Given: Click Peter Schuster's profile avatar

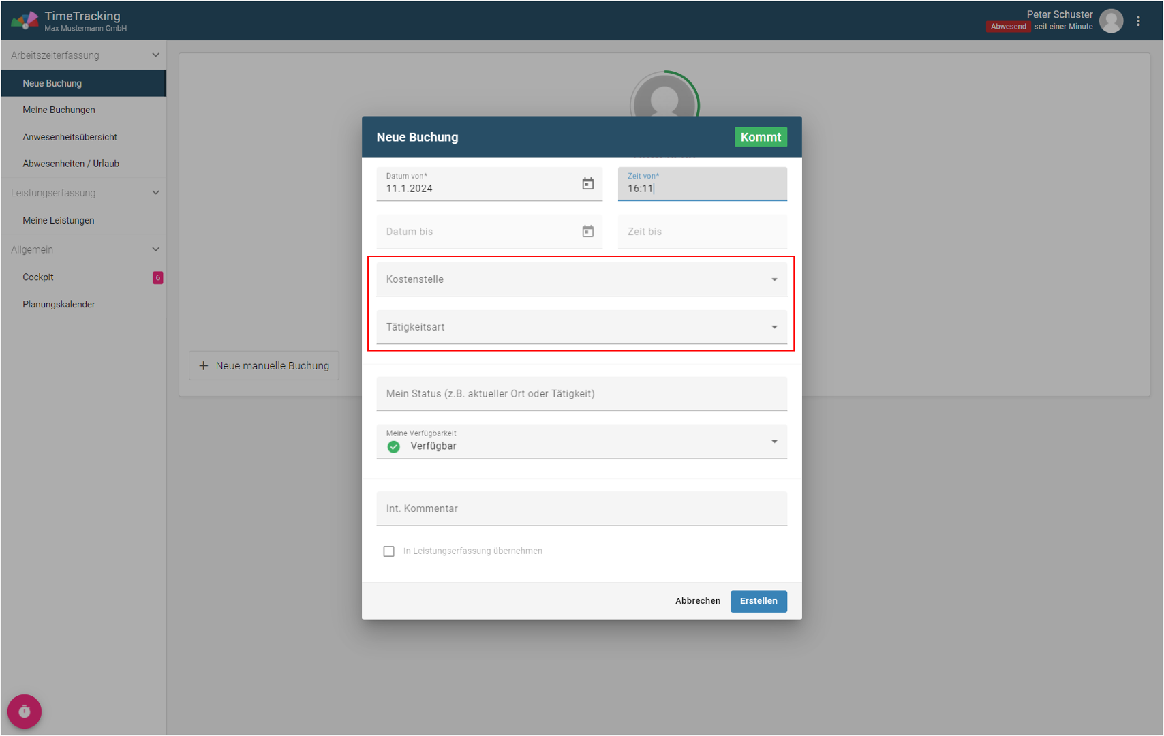Looking at the screenshot, I should [x=1111, y=21].
